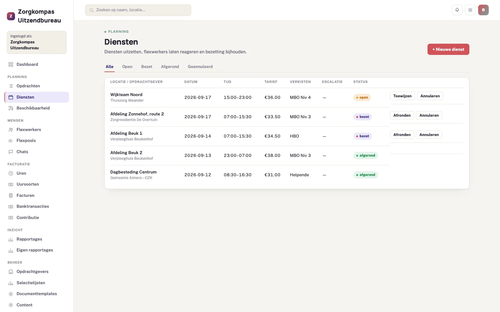Image resolution: width=500 pixels, height=312 pixels.
Task: Open Banktransacties in the sidebar
Action: pyautogui.click(x=37, y=207)
